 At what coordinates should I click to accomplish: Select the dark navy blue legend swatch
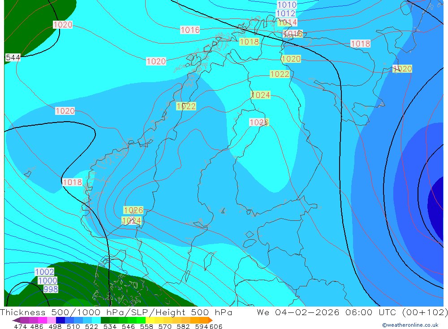[x=60, y=320]
